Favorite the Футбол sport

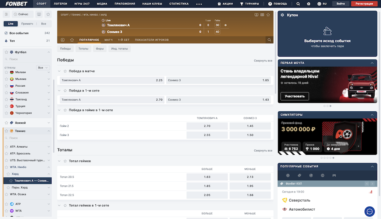pos(6,52)
